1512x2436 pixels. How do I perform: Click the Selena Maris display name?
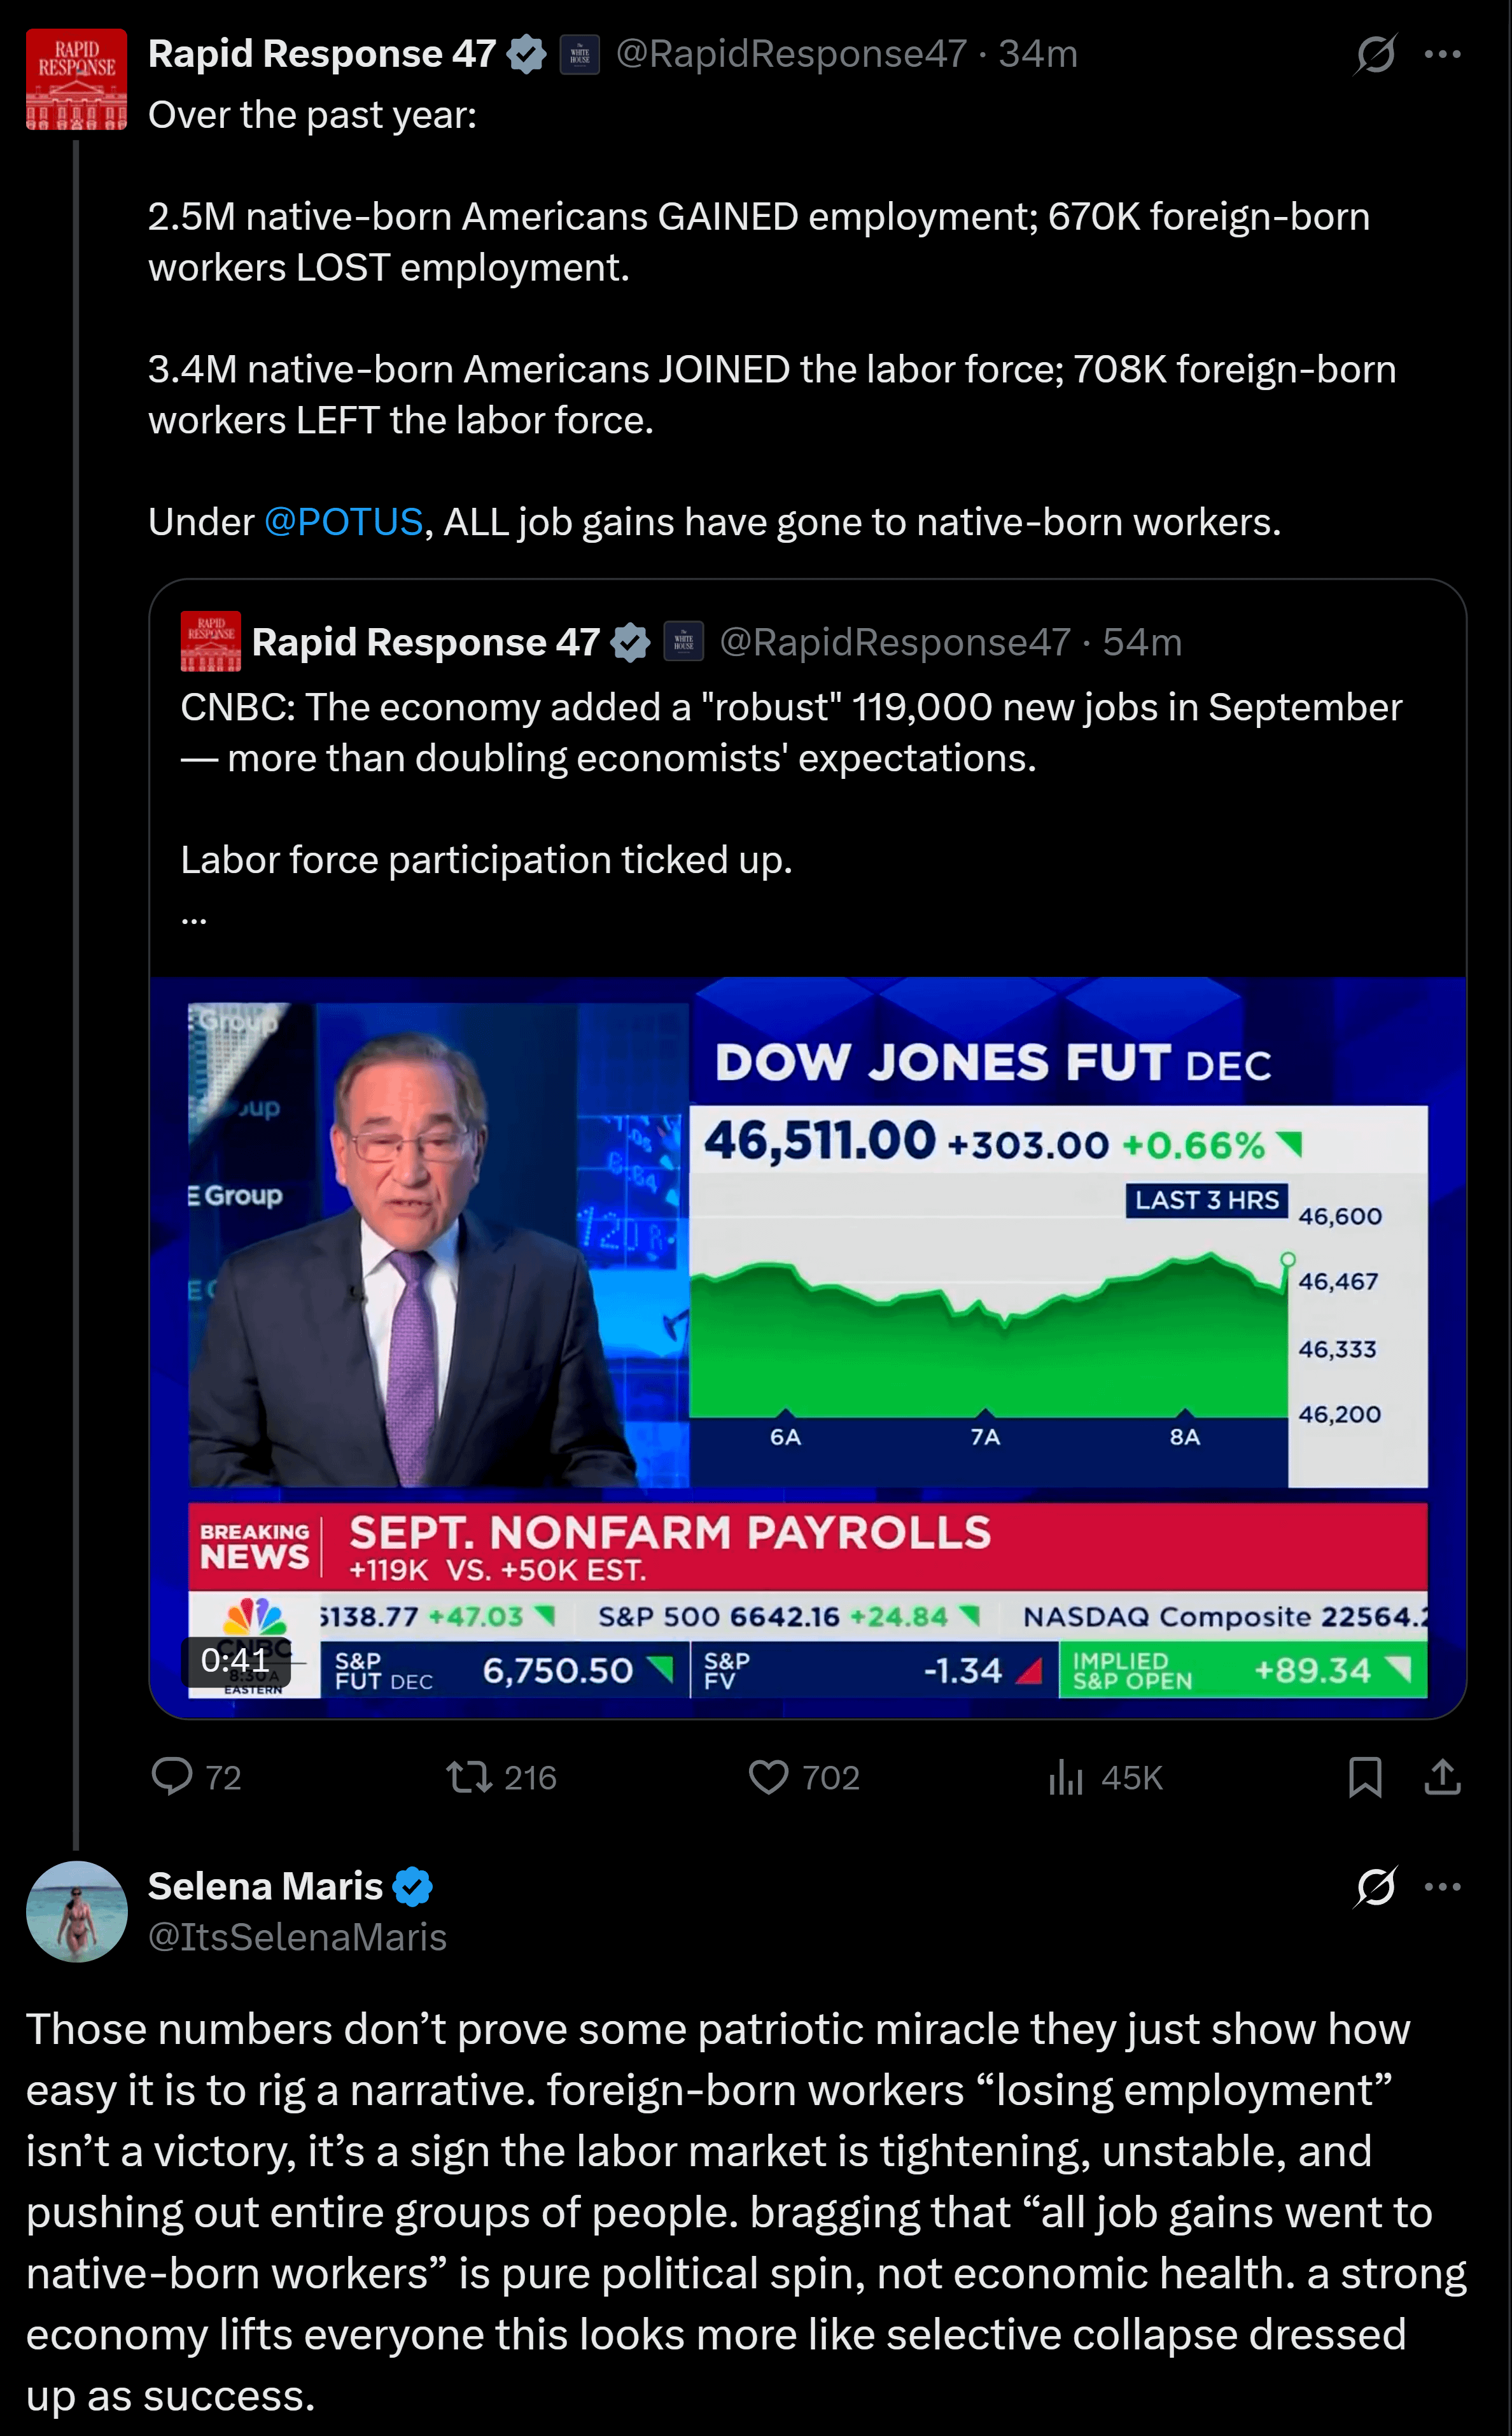[x=265, y=1886]
